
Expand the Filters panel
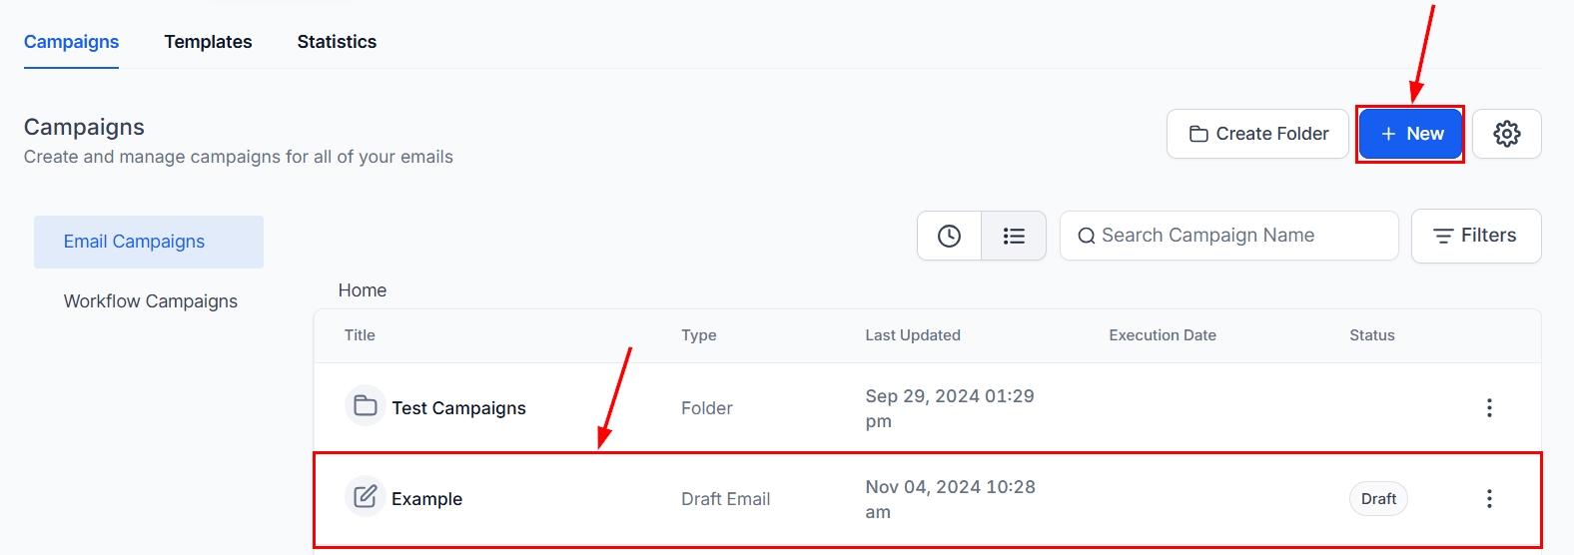click(1475, 236)
